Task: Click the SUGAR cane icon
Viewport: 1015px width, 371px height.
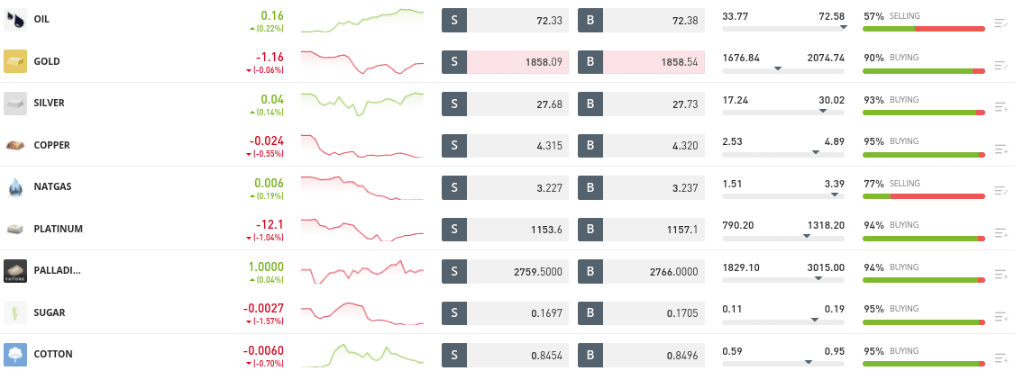Action: 15,312
